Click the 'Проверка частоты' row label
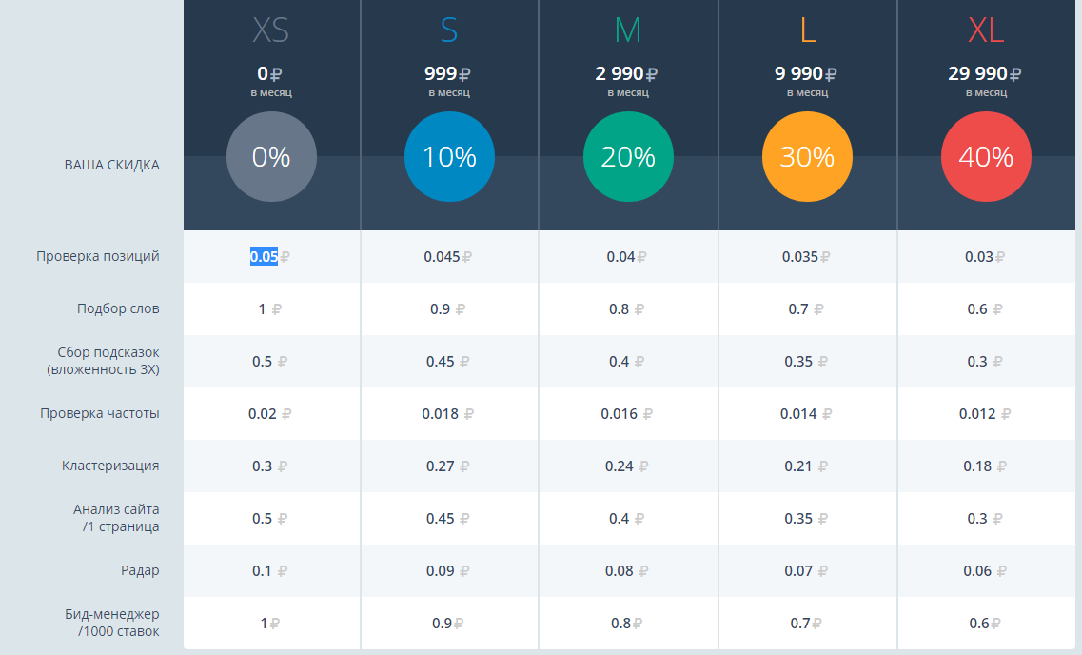 click(100, 413)
